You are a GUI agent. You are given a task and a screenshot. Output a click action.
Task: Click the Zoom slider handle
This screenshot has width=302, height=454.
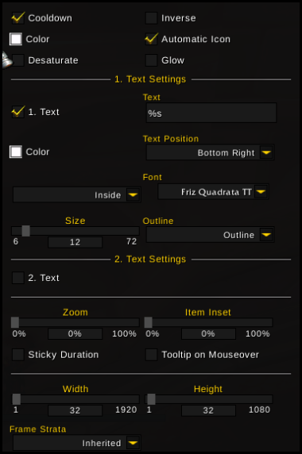point(15,322)
